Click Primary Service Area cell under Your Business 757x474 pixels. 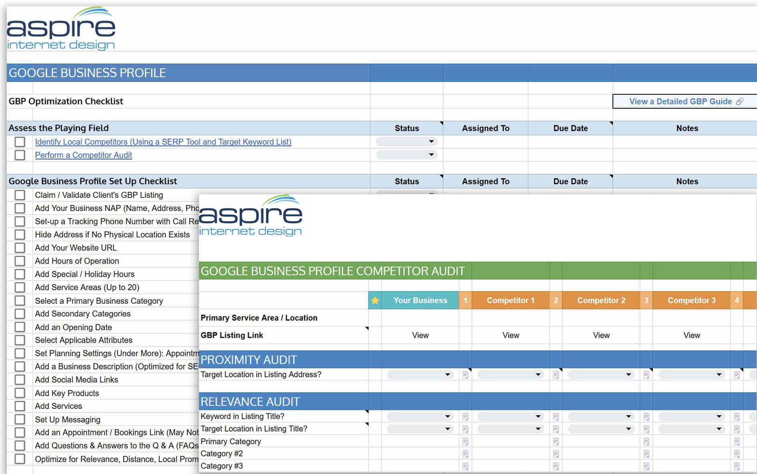[x=420, y=318]
